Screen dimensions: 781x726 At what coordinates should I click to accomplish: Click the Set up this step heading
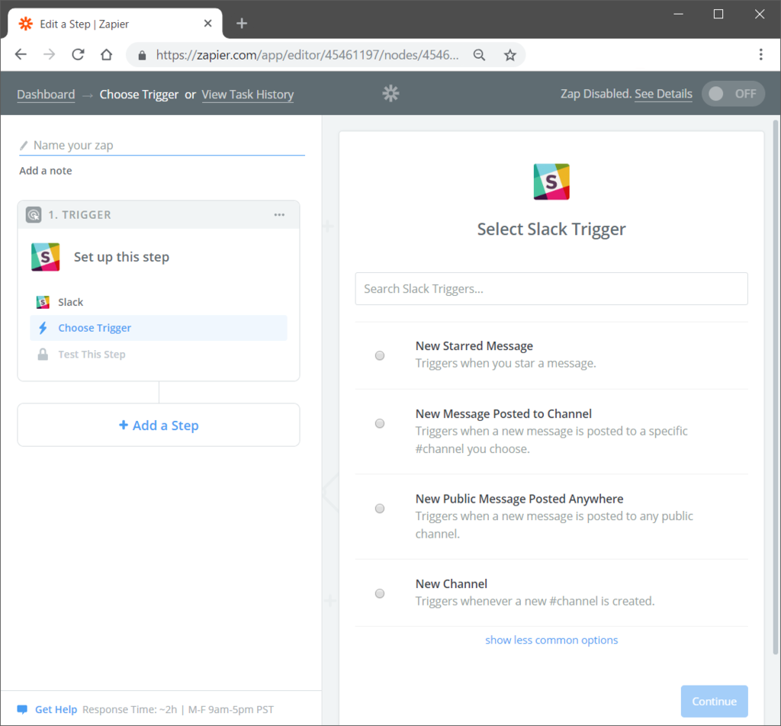click(121, 257)
